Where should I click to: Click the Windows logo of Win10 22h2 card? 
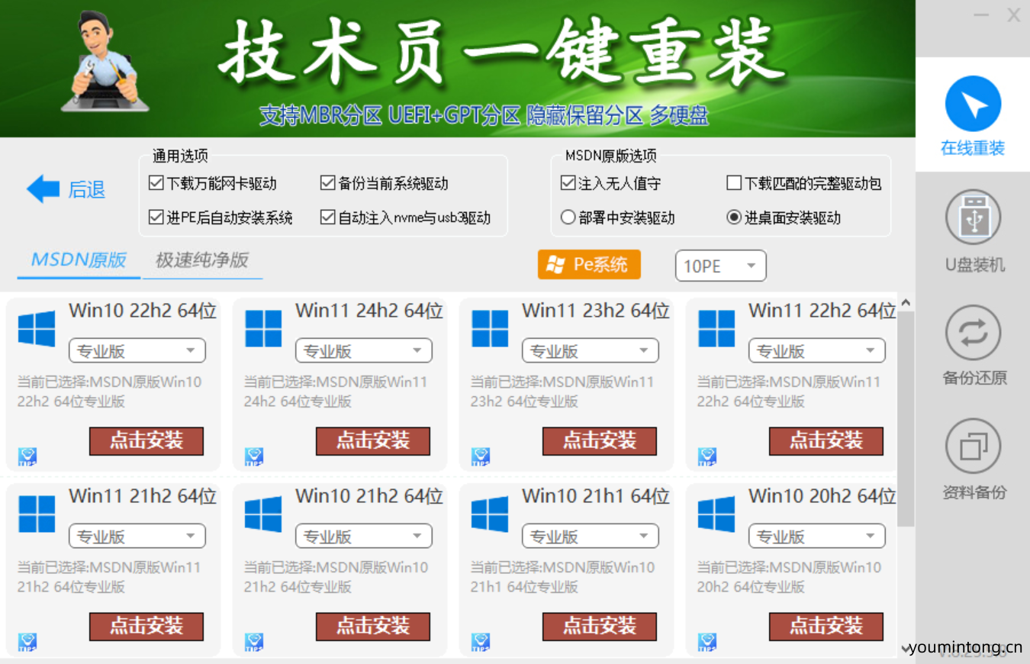point(37,328)
